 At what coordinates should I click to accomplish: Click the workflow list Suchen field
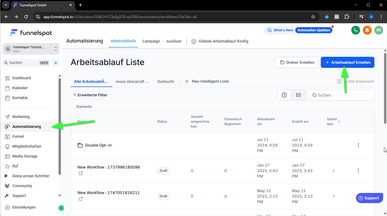coord(341,95)
